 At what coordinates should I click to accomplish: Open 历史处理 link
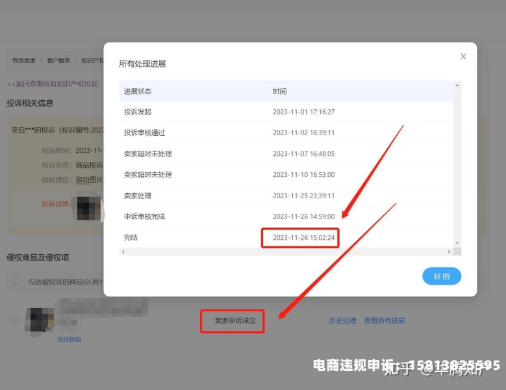tap(342, 320)
